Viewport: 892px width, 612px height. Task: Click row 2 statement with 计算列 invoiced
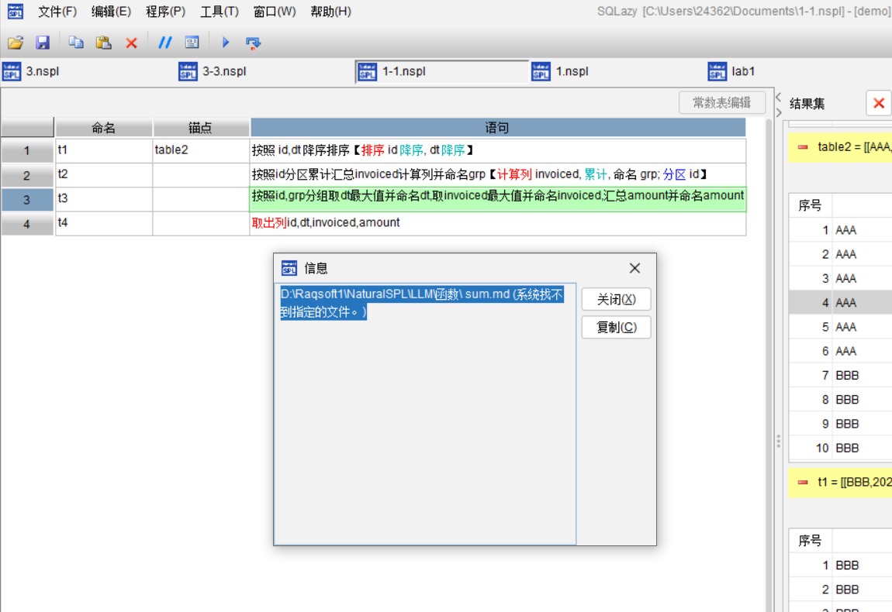498,175
